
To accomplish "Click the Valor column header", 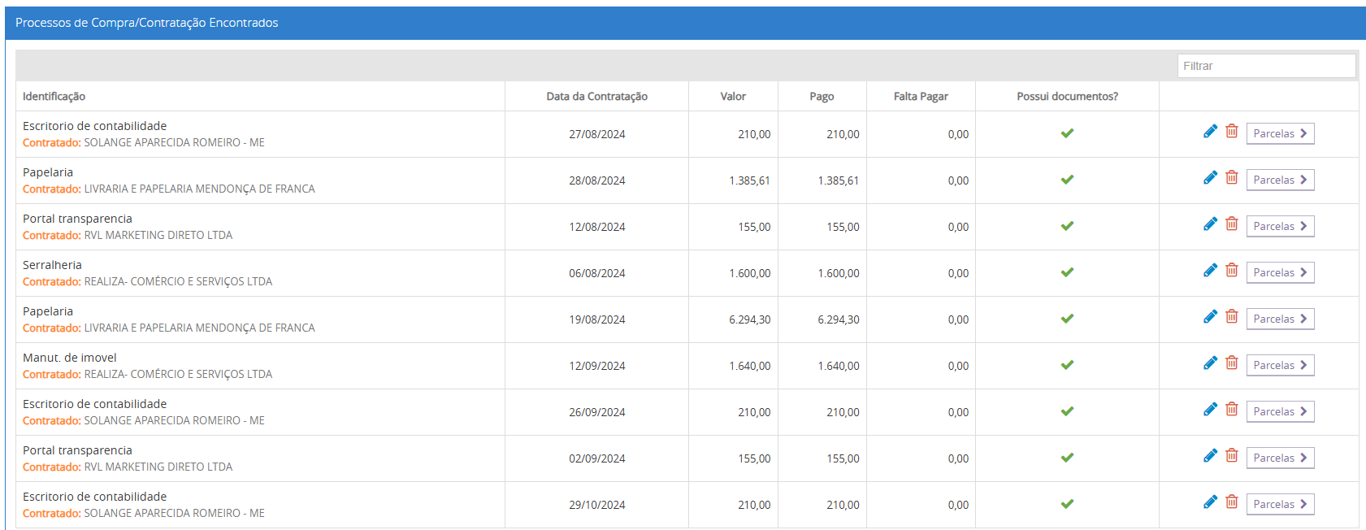I will coord(732,96).
